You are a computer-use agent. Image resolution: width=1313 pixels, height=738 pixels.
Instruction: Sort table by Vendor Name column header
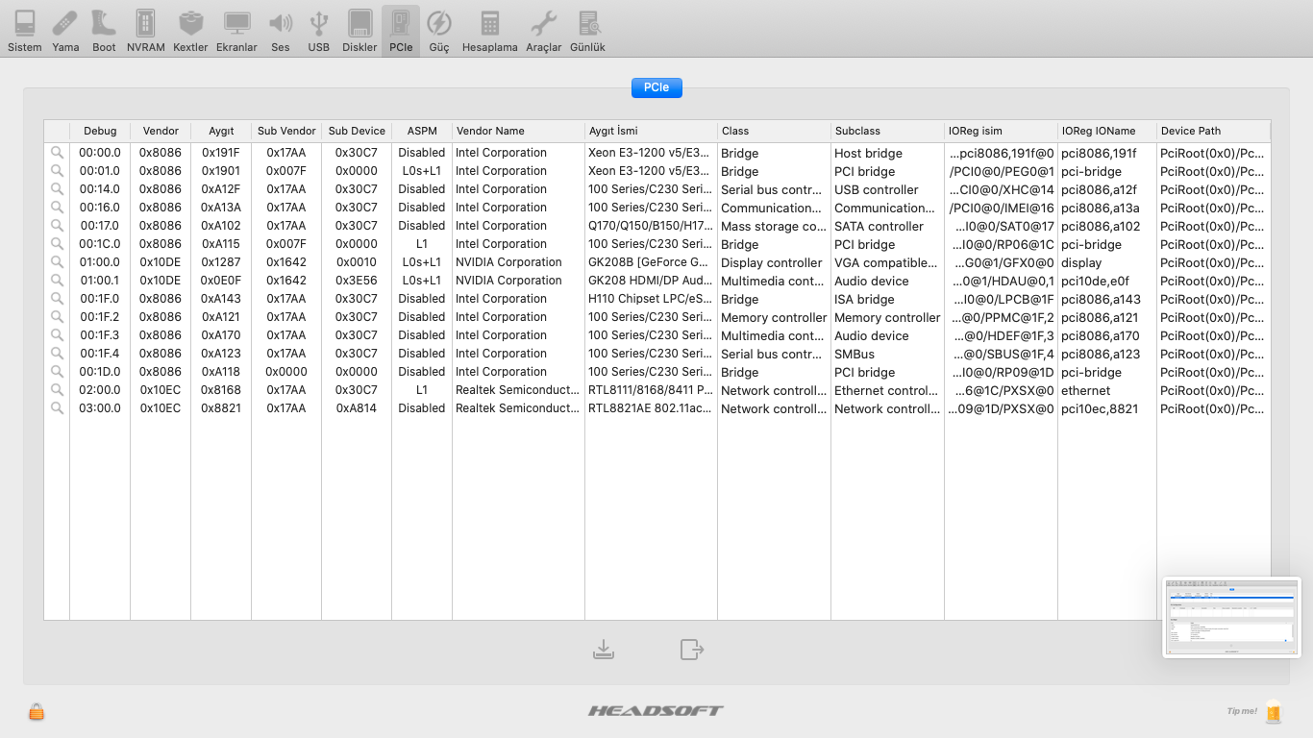tap(517, 131)
